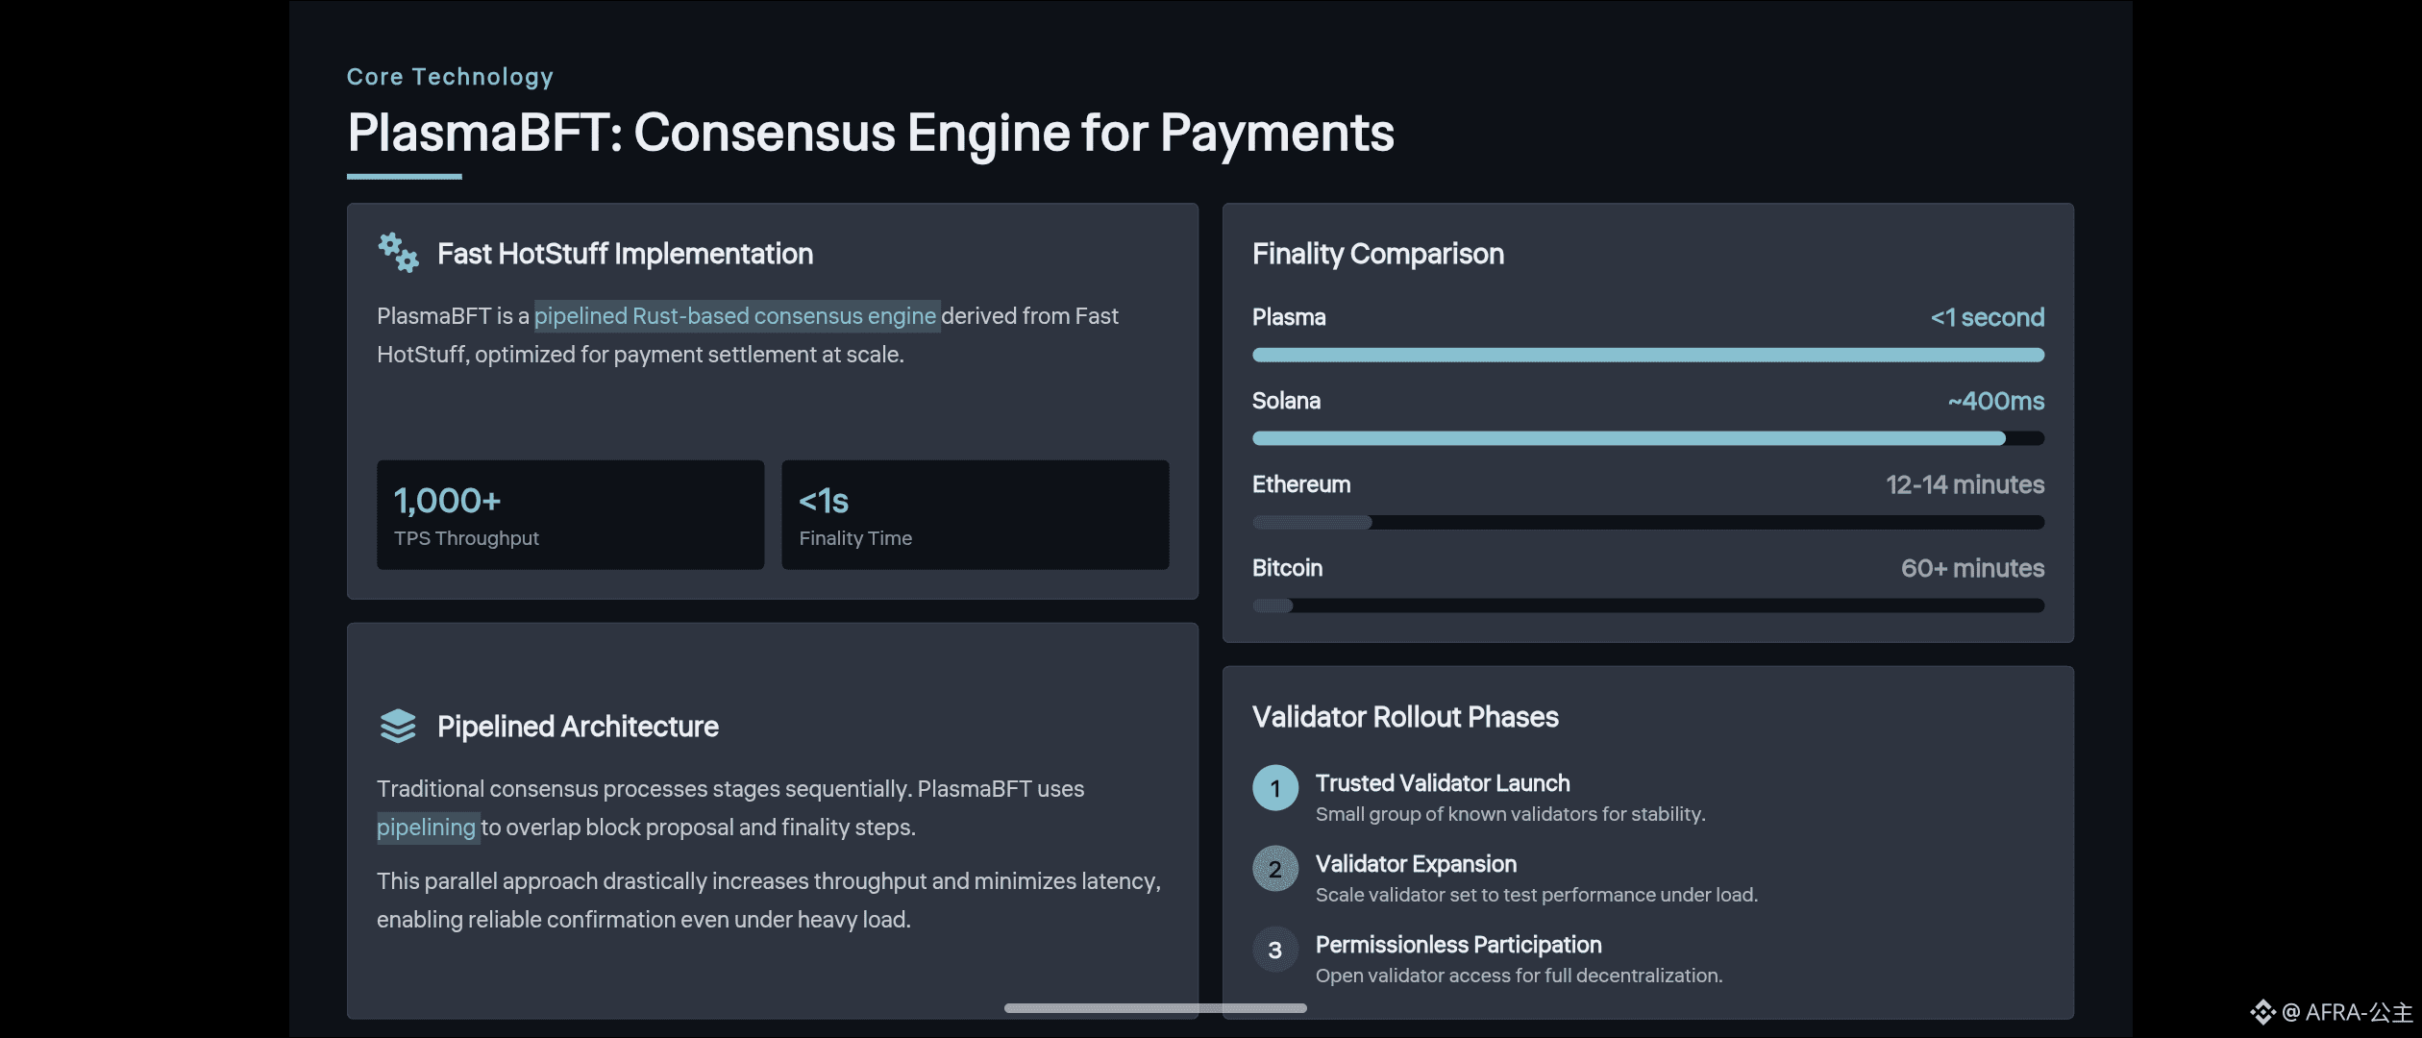This screenshot has width=2422, height=1038.
Task: Click the Solana finality progress bar
Action: [x=1647, y=439]
